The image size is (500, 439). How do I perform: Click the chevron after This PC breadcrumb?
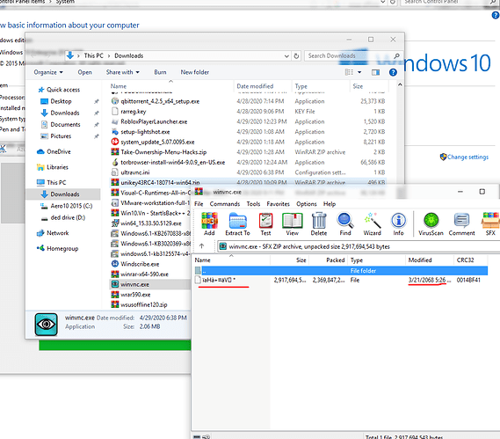click(109, 56)
